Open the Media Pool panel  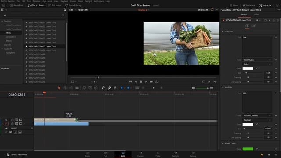(16, 5)
